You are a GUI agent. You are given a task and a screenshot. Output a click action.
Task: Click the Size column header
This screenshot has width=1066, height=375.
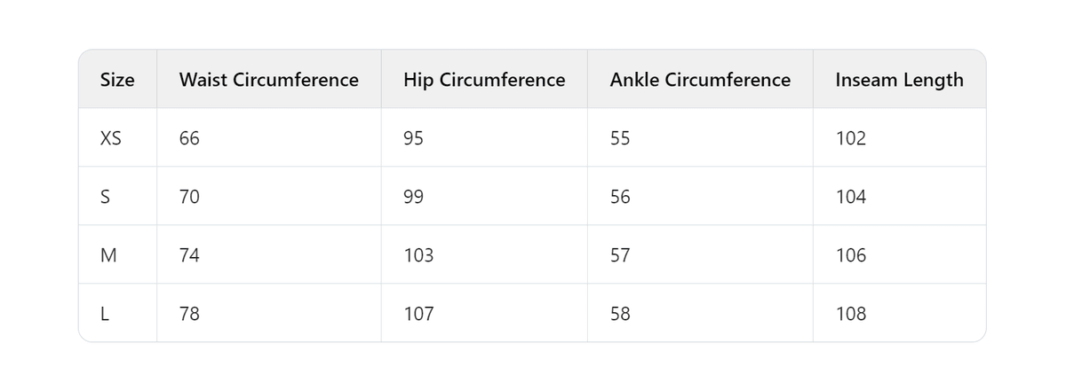pyautogui.click(x=117, y=80)
